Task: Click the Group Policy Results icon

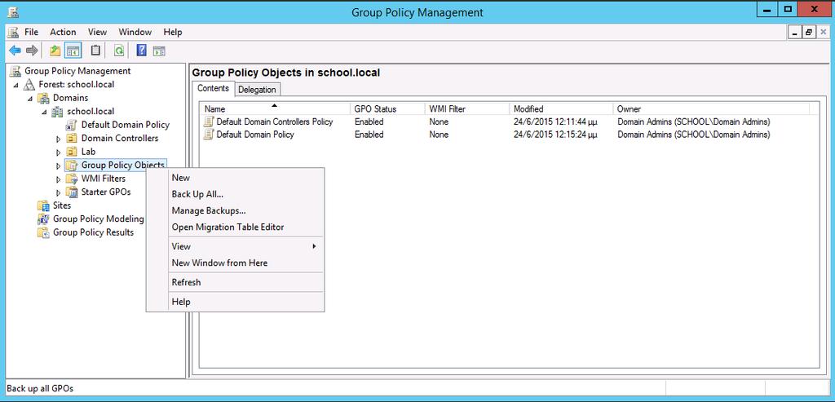Action: [44, 232]
